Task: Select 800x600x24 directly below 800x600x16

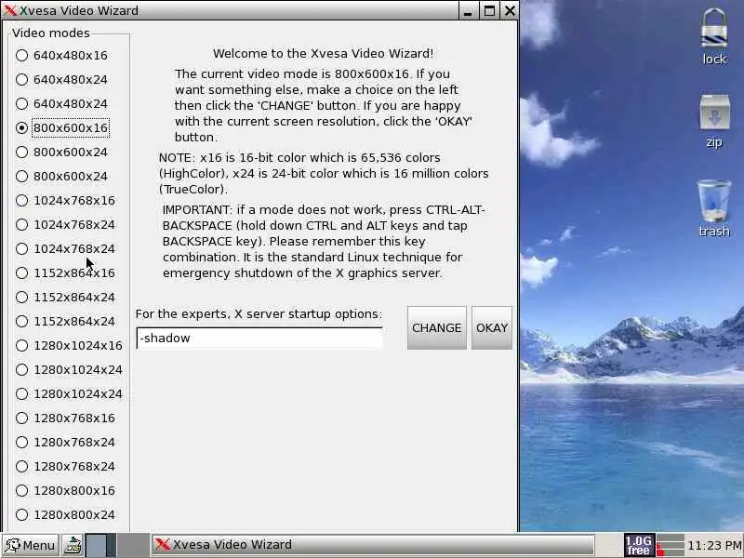Action: pos(61,152)
